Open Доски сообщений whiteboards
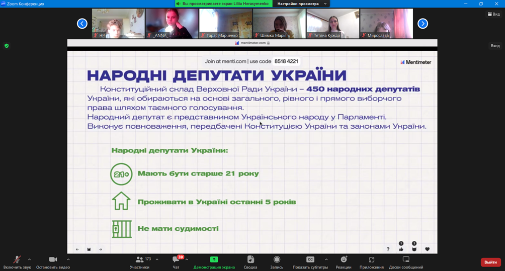Screen dimensions: 505x271 [406, 261]
